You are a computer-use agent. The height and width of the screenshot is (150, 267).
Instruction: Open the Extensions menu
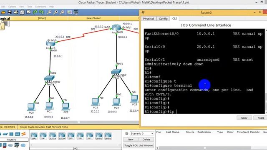coord(41,7)
